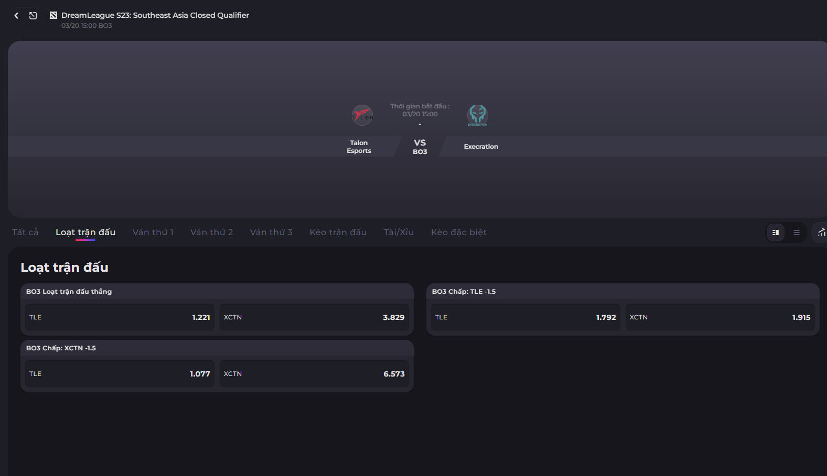The height and width of the screenshot is (476, 827).
Task: Click the Thời gian bắt đầu label
Action: pos(420,106)
